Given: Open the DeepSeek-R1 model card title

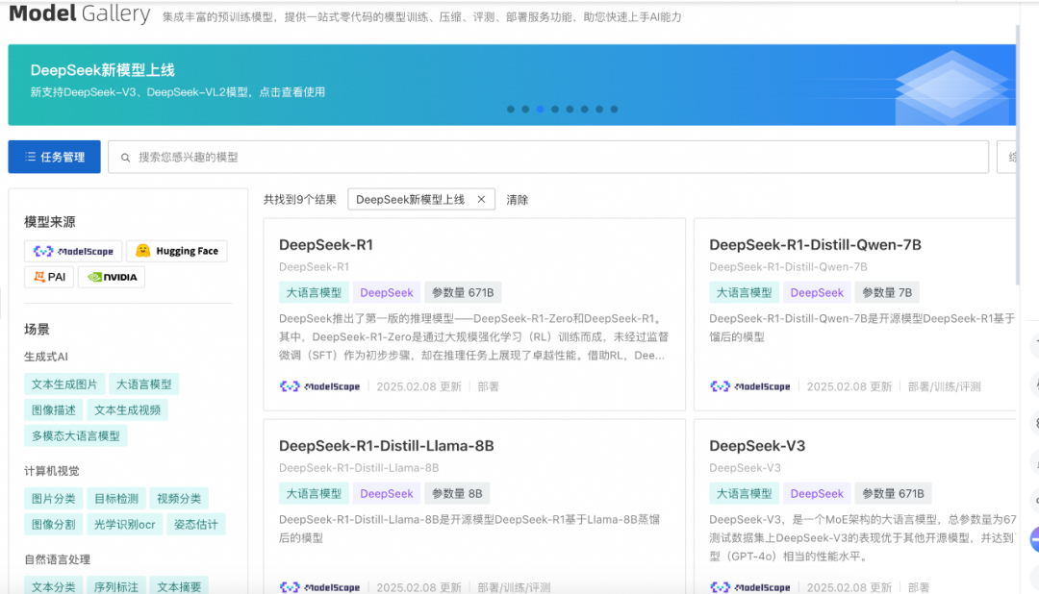Looking at the screenshot, I should point(326,245).
